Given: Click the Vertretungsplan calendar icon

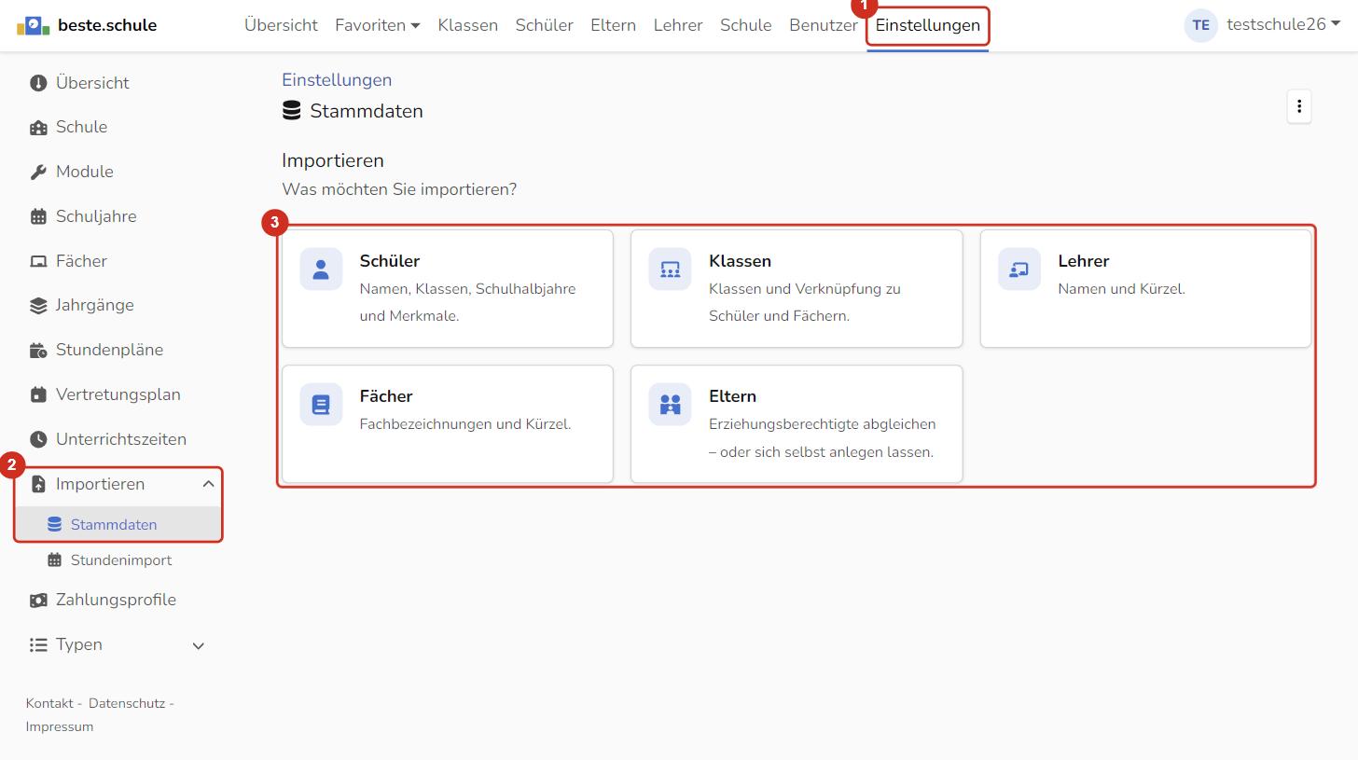Looking at the screenshot, I should tap(38, 395).
